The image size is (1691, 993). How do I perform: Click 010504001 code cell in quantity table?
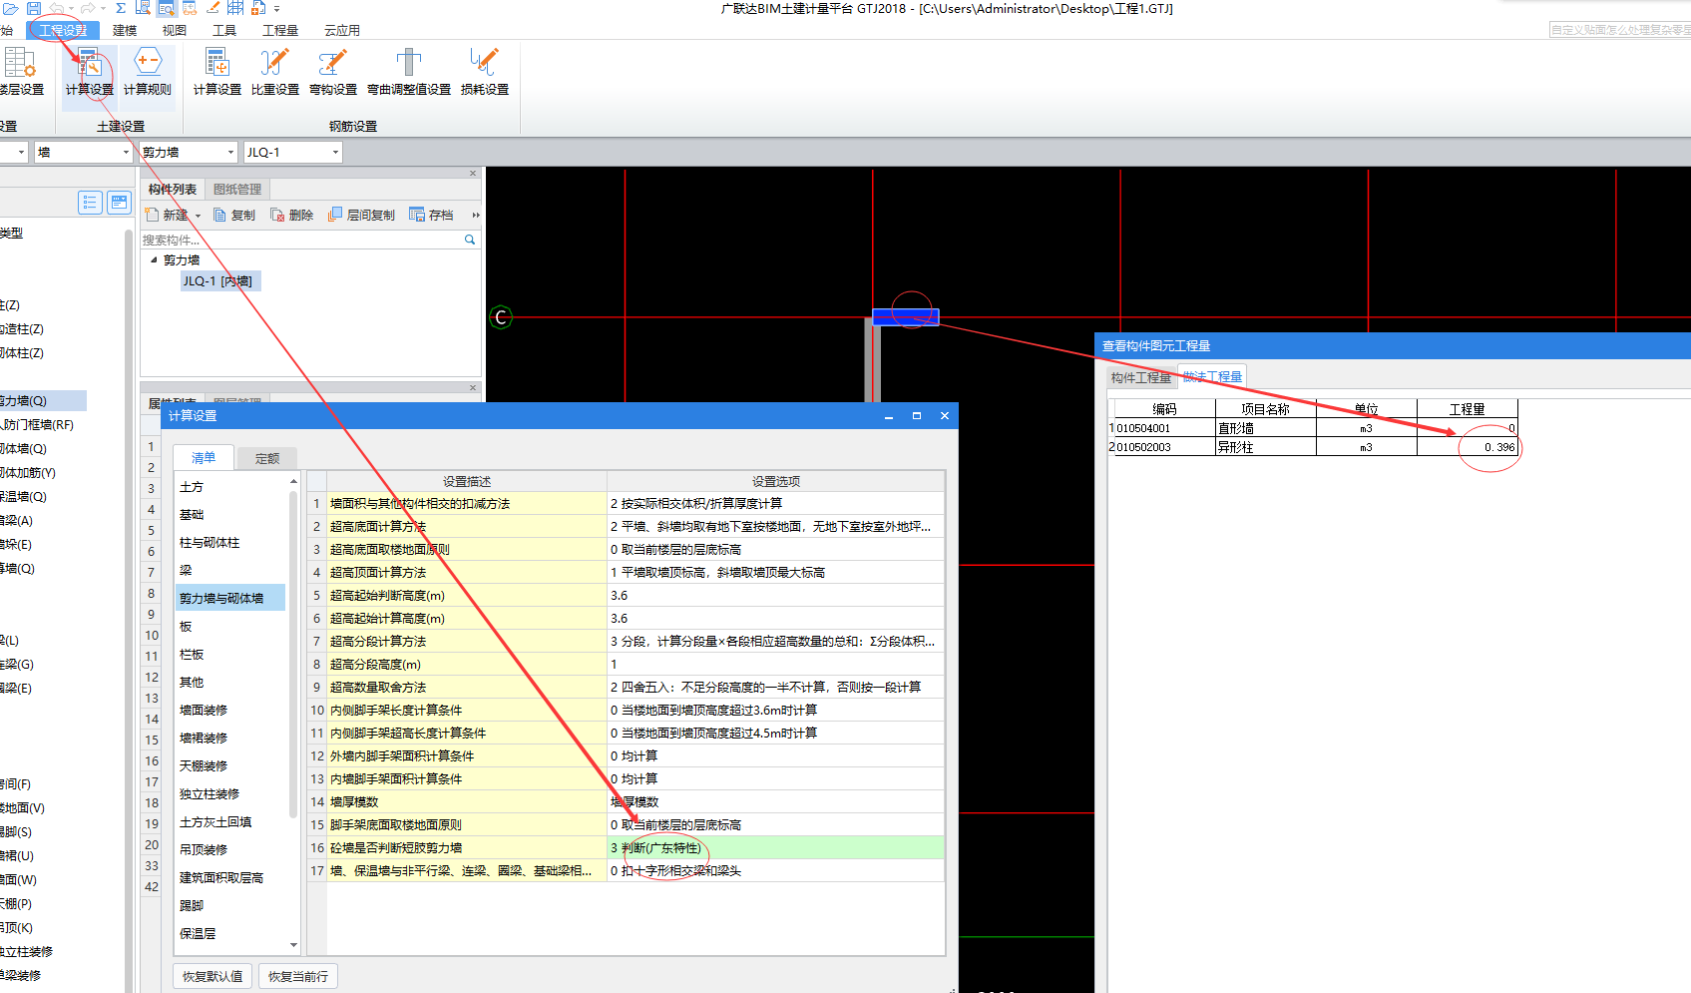pyautogui.click(x=1163, y=428)
